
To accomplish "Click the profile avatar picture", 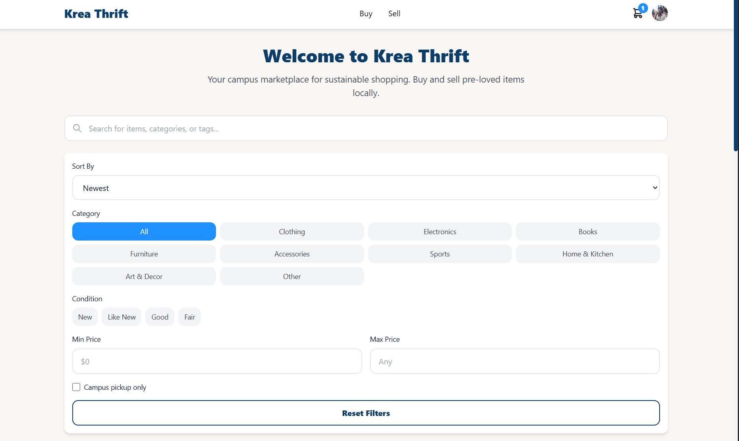I will click(x=660, y=13).
